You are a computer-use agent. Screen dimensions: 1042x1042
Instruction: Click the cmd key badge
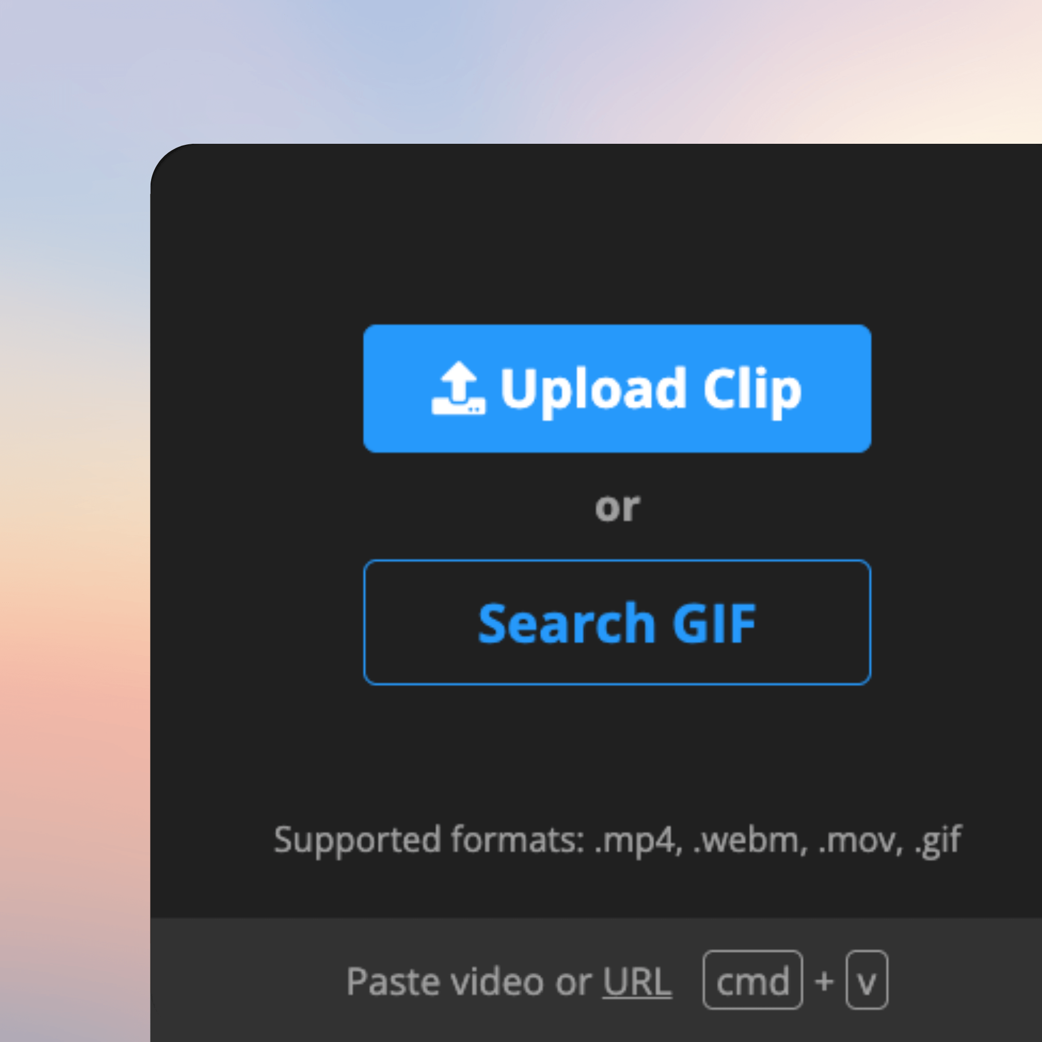tap(752, 980)
